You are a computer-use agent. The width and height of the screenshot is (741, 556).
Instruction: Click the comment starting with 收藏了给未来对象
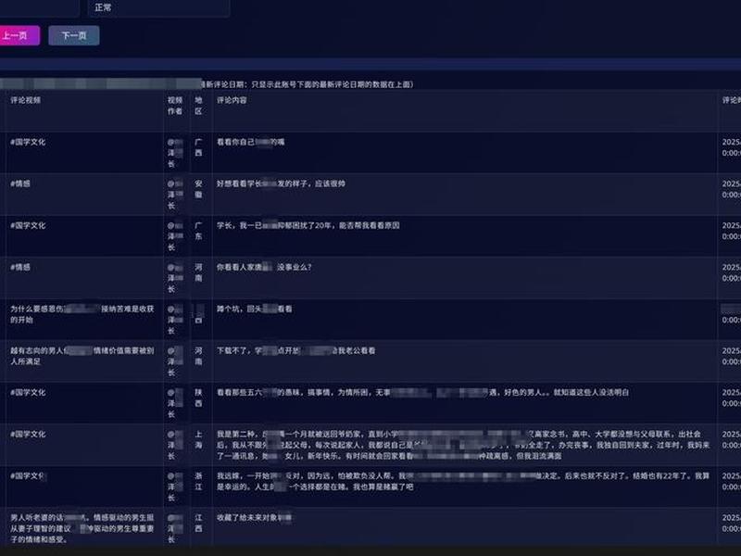[x=254, y=517]
